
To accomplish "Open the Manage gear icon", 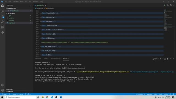I will (x=2, y=90).
